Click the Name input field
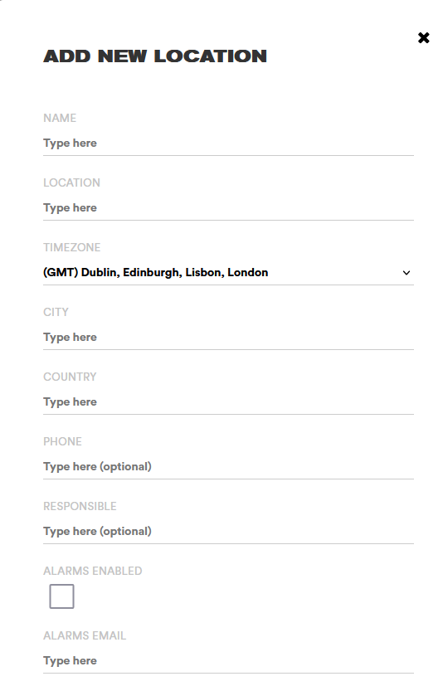The height and width of the screenshot is (686, 443). click(228, 144)
